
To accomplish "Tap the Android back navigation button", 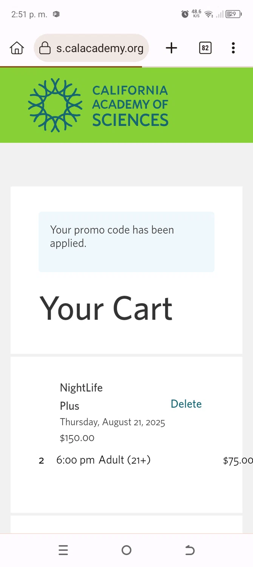I will click(190, 550).
